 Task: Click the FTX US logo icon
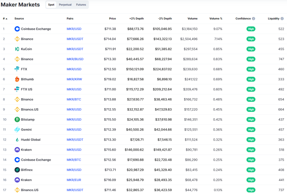click(x=17, y=89)
